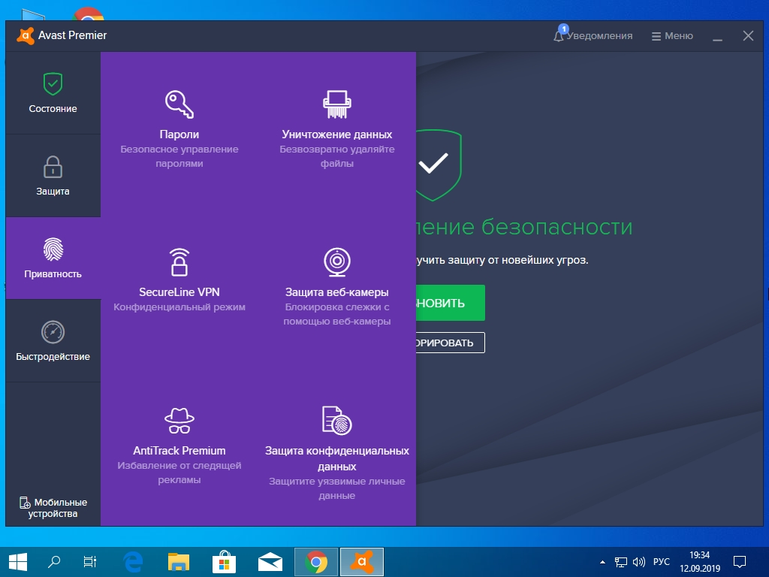Click the volume speaker tray icon
Image resolution: width=769 pixels, height=577 pixels.
pyautogui.click(x=638, y=562)
